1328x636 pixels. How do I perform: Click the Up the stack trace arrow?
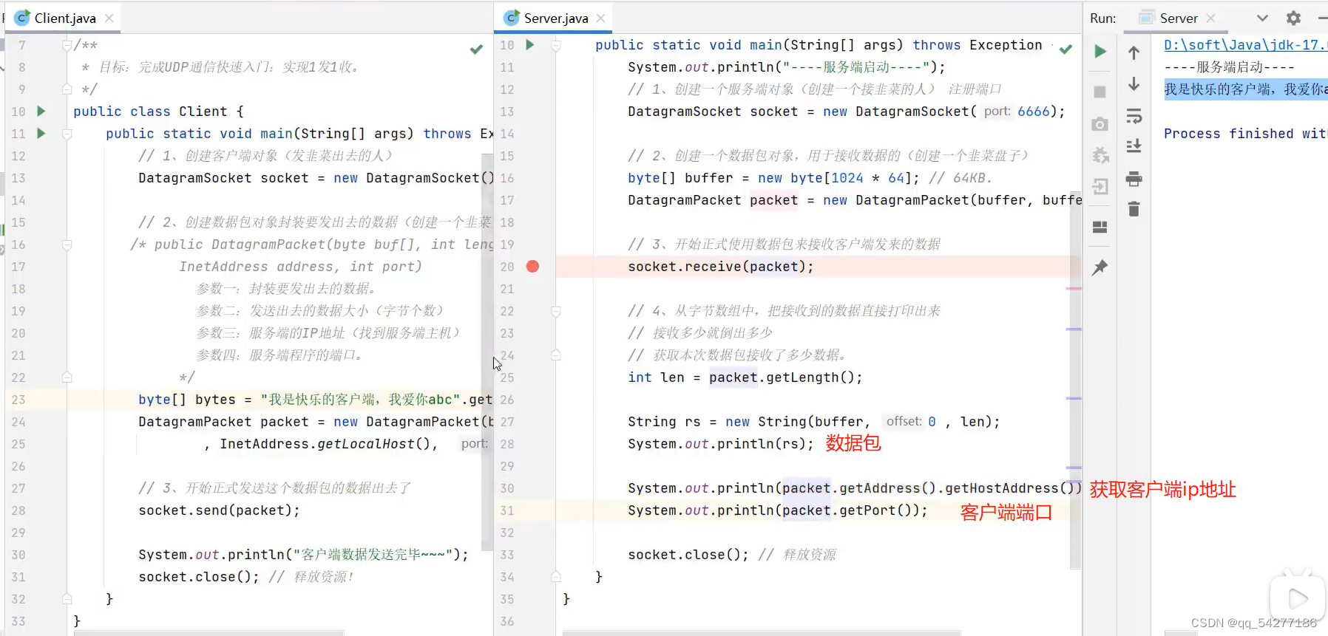point(1134,52)
